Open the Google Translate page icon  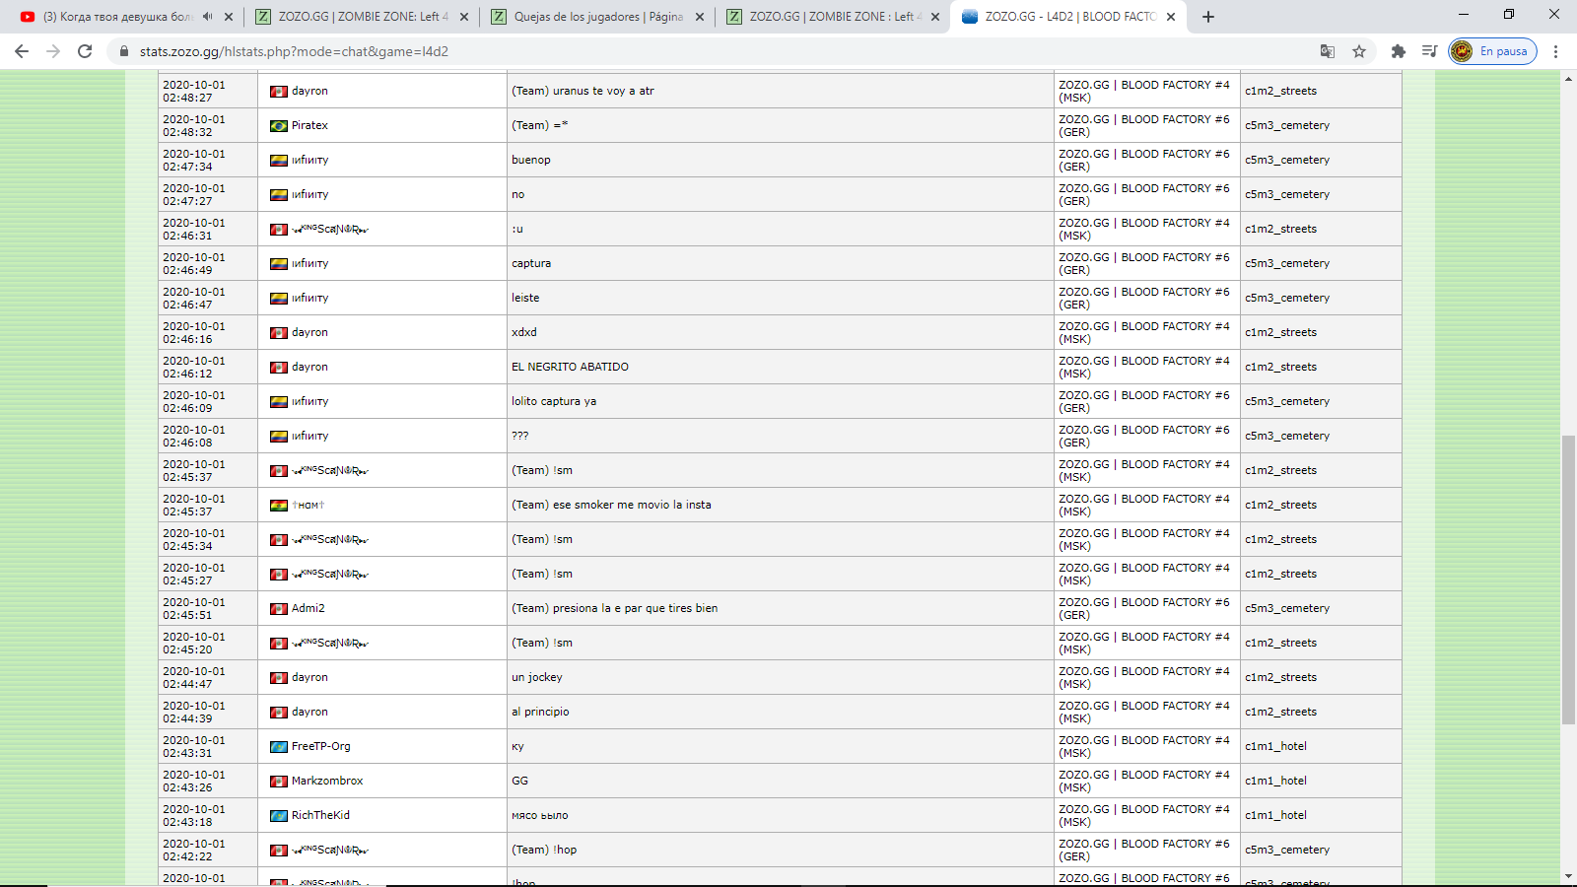(x=1328, y=51)
